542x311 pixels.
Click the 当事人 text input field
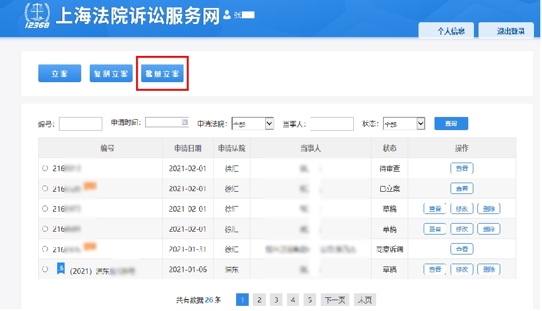coord(332,124)
